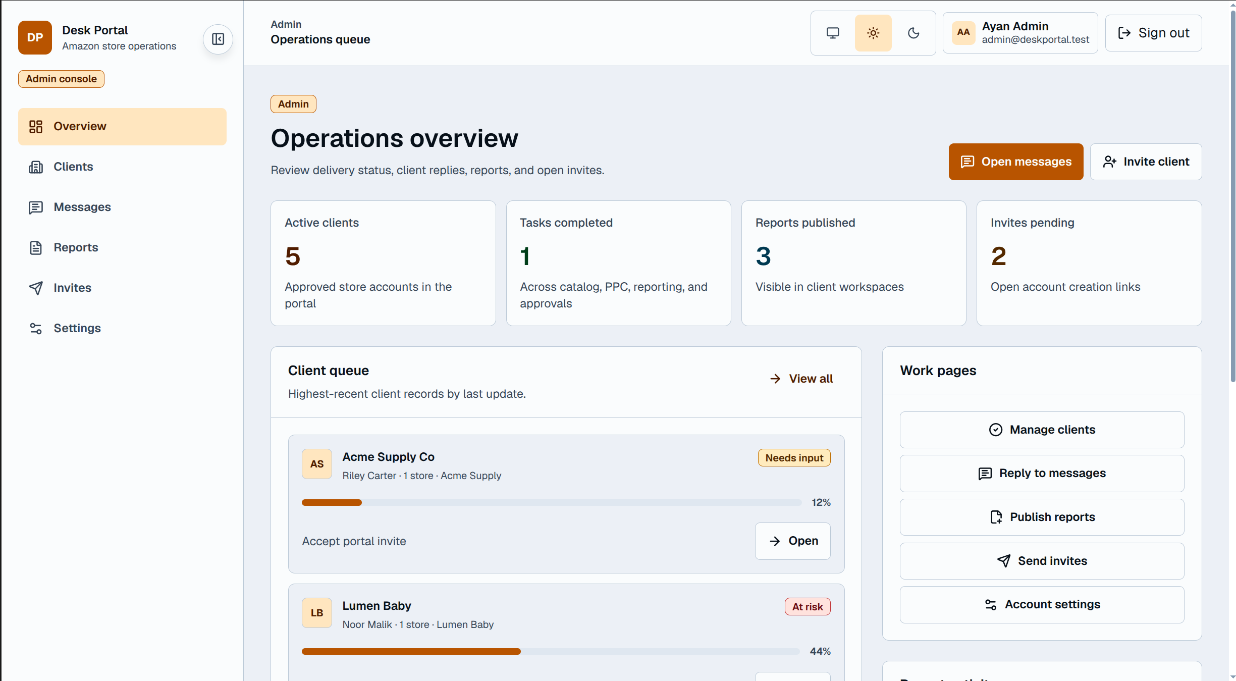This screenshot has height=681, width=1236.
Task: Click the Lumen Baby client name
Action: click(377, 606)
